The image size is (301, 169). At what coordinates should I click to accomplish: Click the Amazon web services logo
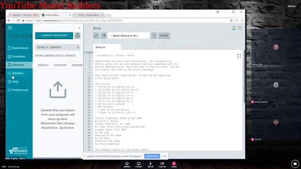click(x=18, y=151)
